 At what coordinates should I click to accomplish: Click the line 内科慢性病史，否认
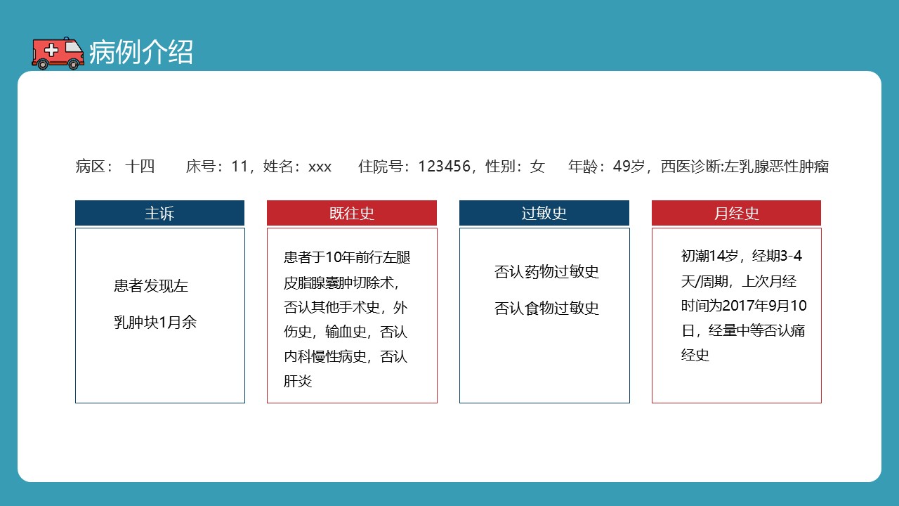[346, 356]
